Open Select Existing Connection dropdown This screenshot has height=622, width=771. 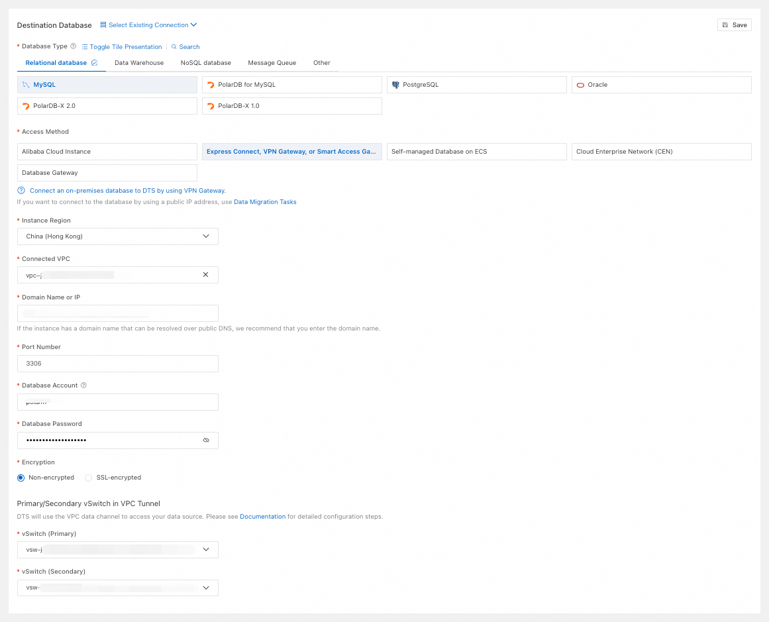[149, 25]
